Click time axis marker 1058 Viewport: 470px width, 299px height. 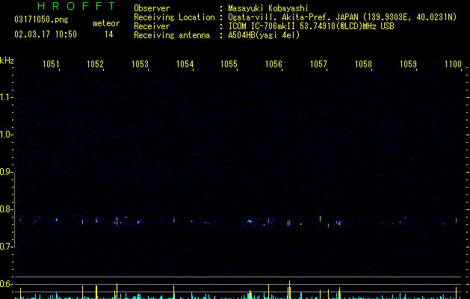363,64
